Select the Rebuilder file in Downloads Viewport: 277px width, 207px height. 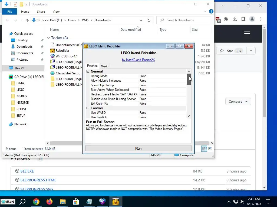(62, 51)
